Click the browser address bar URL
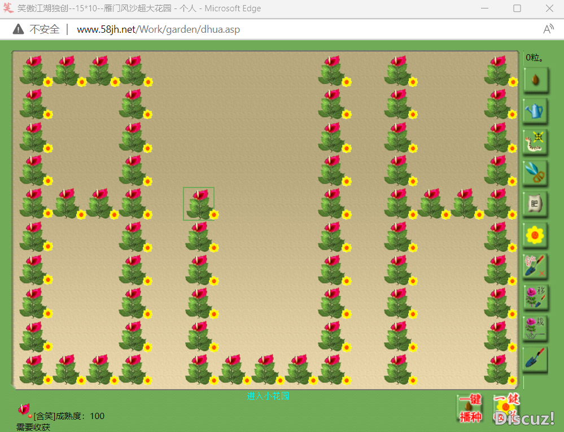Image resolution: width=564 pixels, height=432 pixels. (x=158, y=29)
